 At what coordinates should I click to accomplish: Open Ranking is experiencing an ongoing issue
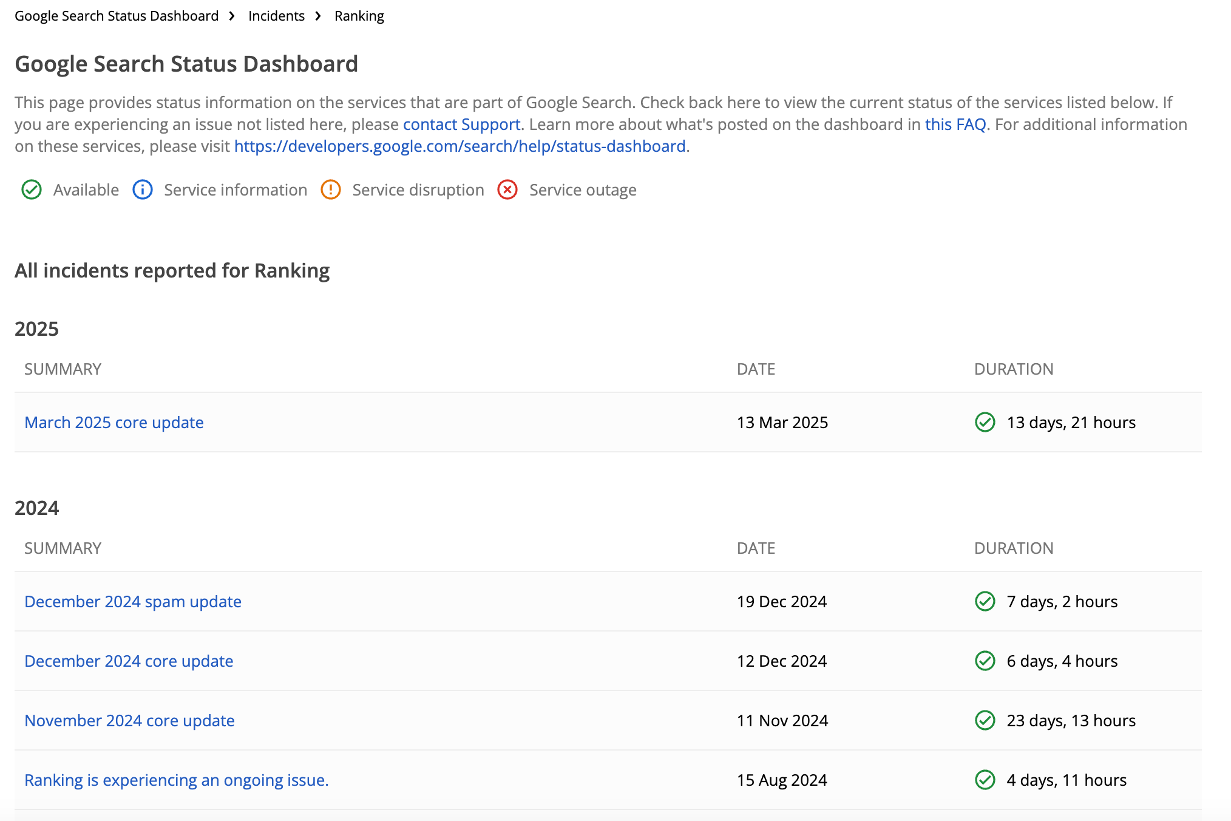tap(177, 780)
